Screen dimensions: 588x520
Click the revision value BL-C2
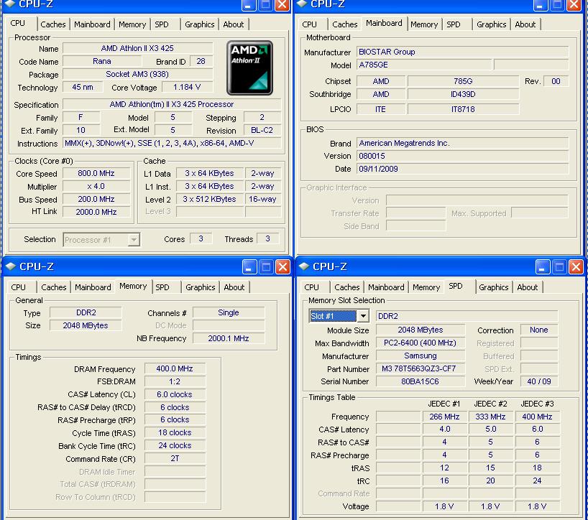[262, 131]
